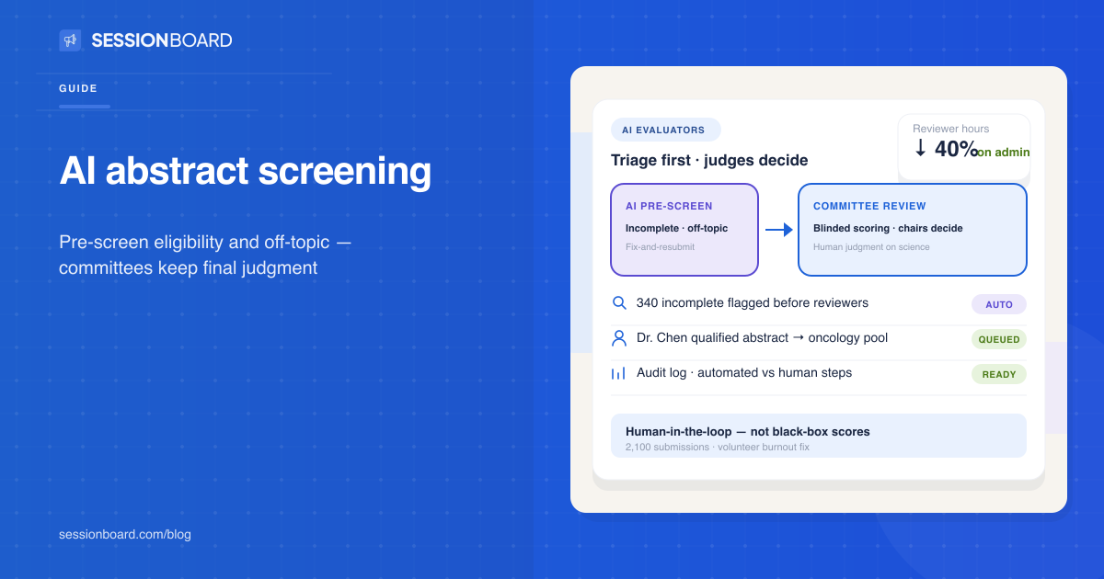Click '340 incomplete flagged before reviewers' row
The width and height of the screenshot is (1104, 579).
click(x=753, y=302)
